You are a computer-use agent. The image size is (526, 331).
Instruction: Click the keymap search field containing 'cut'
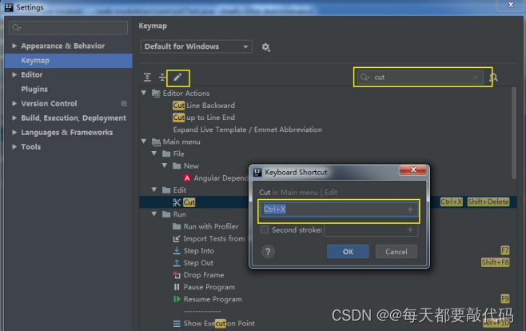(420, 78)
